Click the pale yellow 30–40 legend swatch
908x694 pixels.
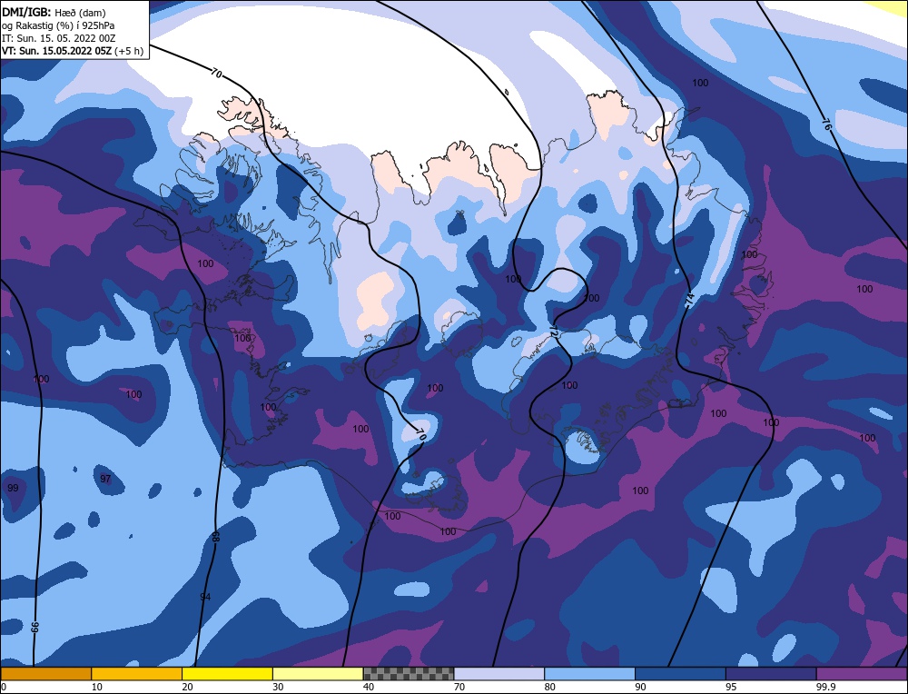pyautogui.click(x=318, y=674)
